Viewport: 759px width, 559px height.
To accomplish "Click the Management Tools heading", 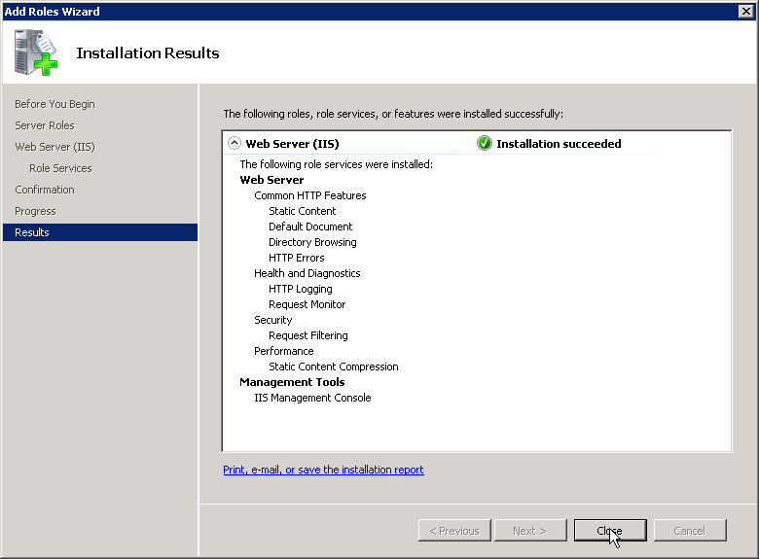I will coord(292,382).
